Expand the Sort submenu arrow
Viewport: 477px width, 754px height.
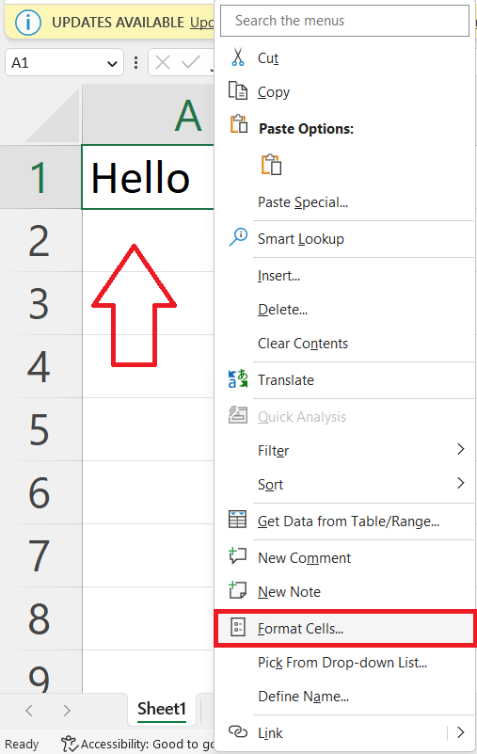(x=460, y=483)
